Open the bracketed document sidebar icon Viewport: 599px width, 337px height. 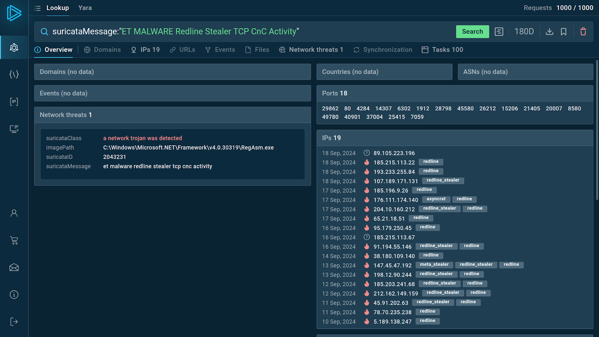(14, 101)
